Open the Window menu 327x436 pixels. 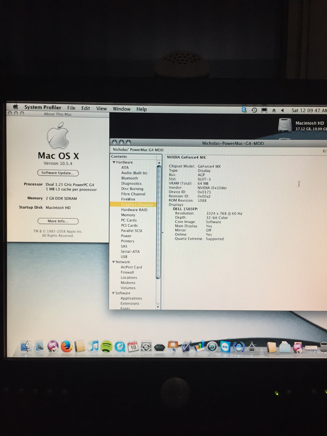click(x=121, y=109)
